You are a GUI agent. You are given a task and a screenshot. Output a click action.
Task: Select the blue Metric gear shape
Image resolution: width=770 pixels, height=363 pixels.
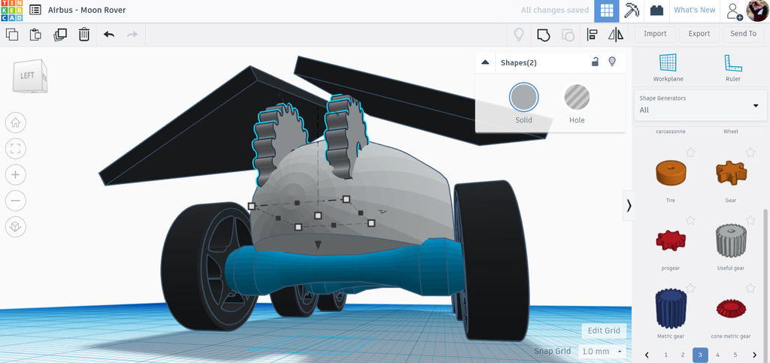point(671,309)
